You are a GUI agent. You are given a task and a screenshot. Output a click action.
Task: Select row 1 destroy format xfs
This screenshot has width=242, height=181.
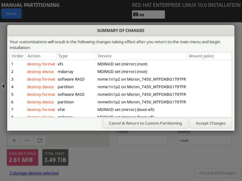[99, 64]
